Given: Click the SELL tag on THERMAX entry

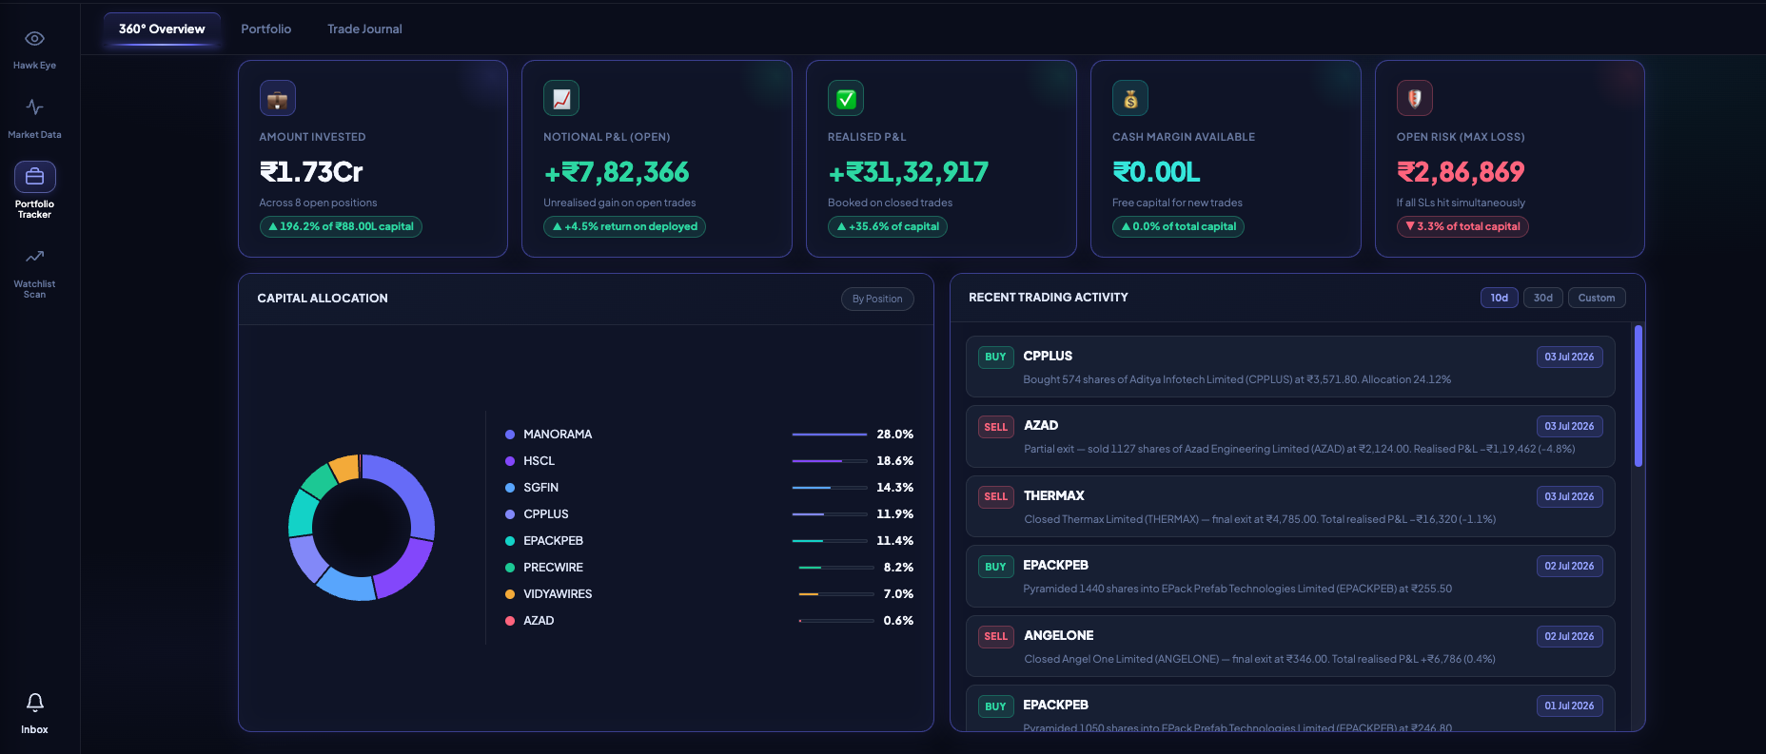Looking at the screenshot, I should pyautogui.click(x=995, y=497).
